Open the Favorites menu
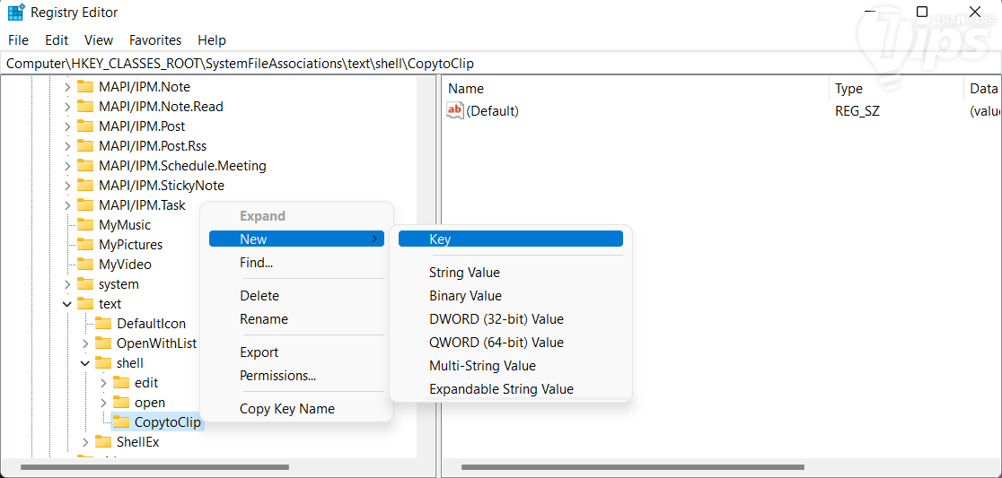 [x=155, y=40]
